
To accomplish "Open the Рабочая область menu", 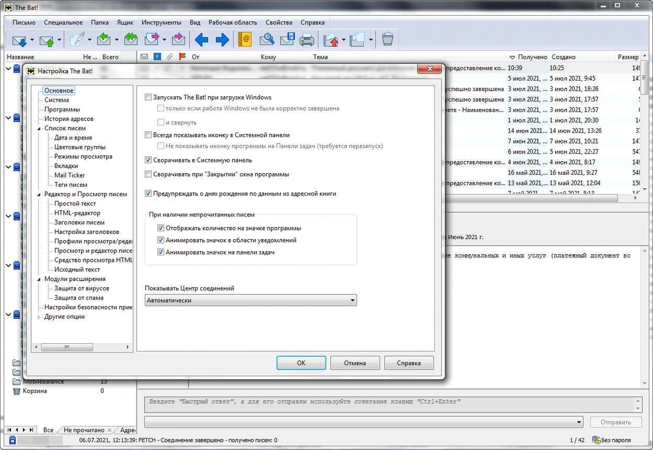I will tap(233, 22).
